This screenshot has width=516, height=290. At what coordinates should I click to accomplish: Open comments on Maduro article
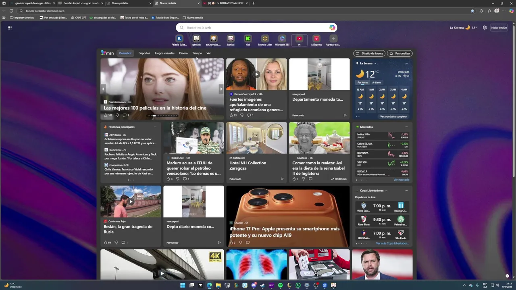[186, 179]
